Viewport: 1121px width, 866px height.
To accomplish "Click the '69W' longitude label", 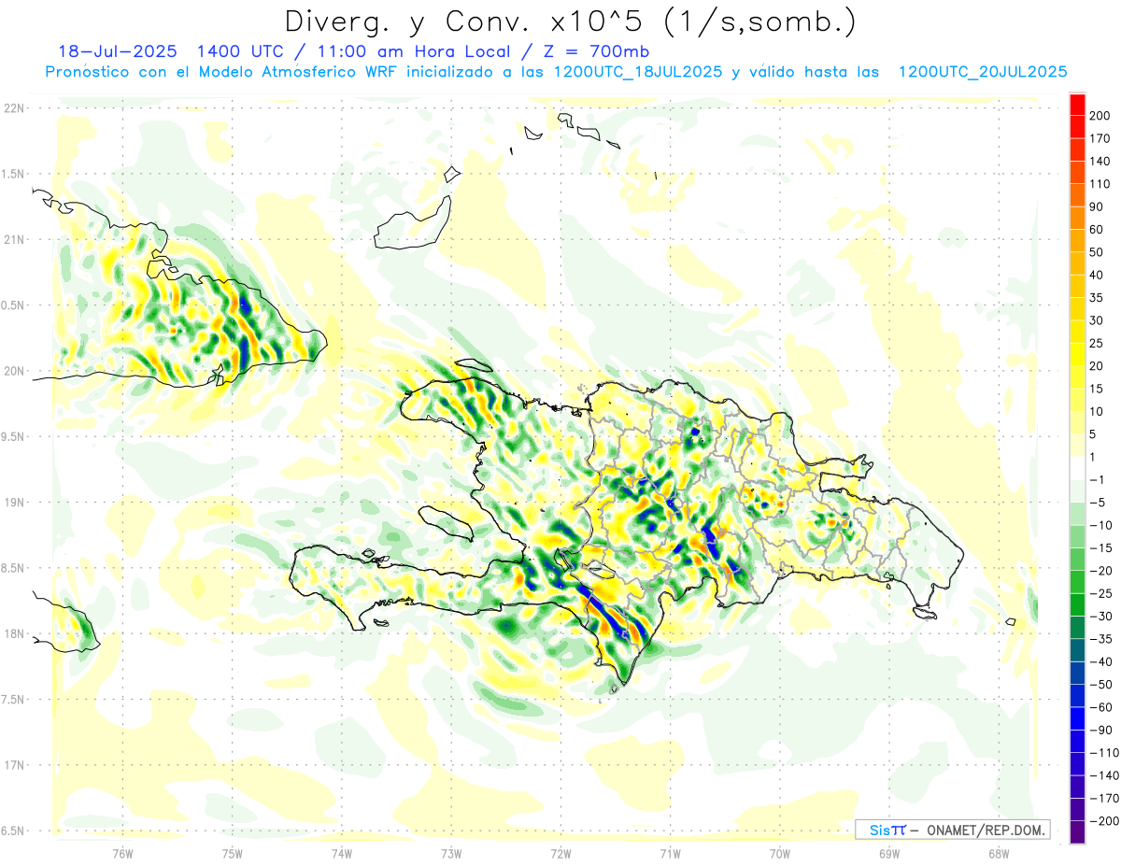I will [889, 853].
